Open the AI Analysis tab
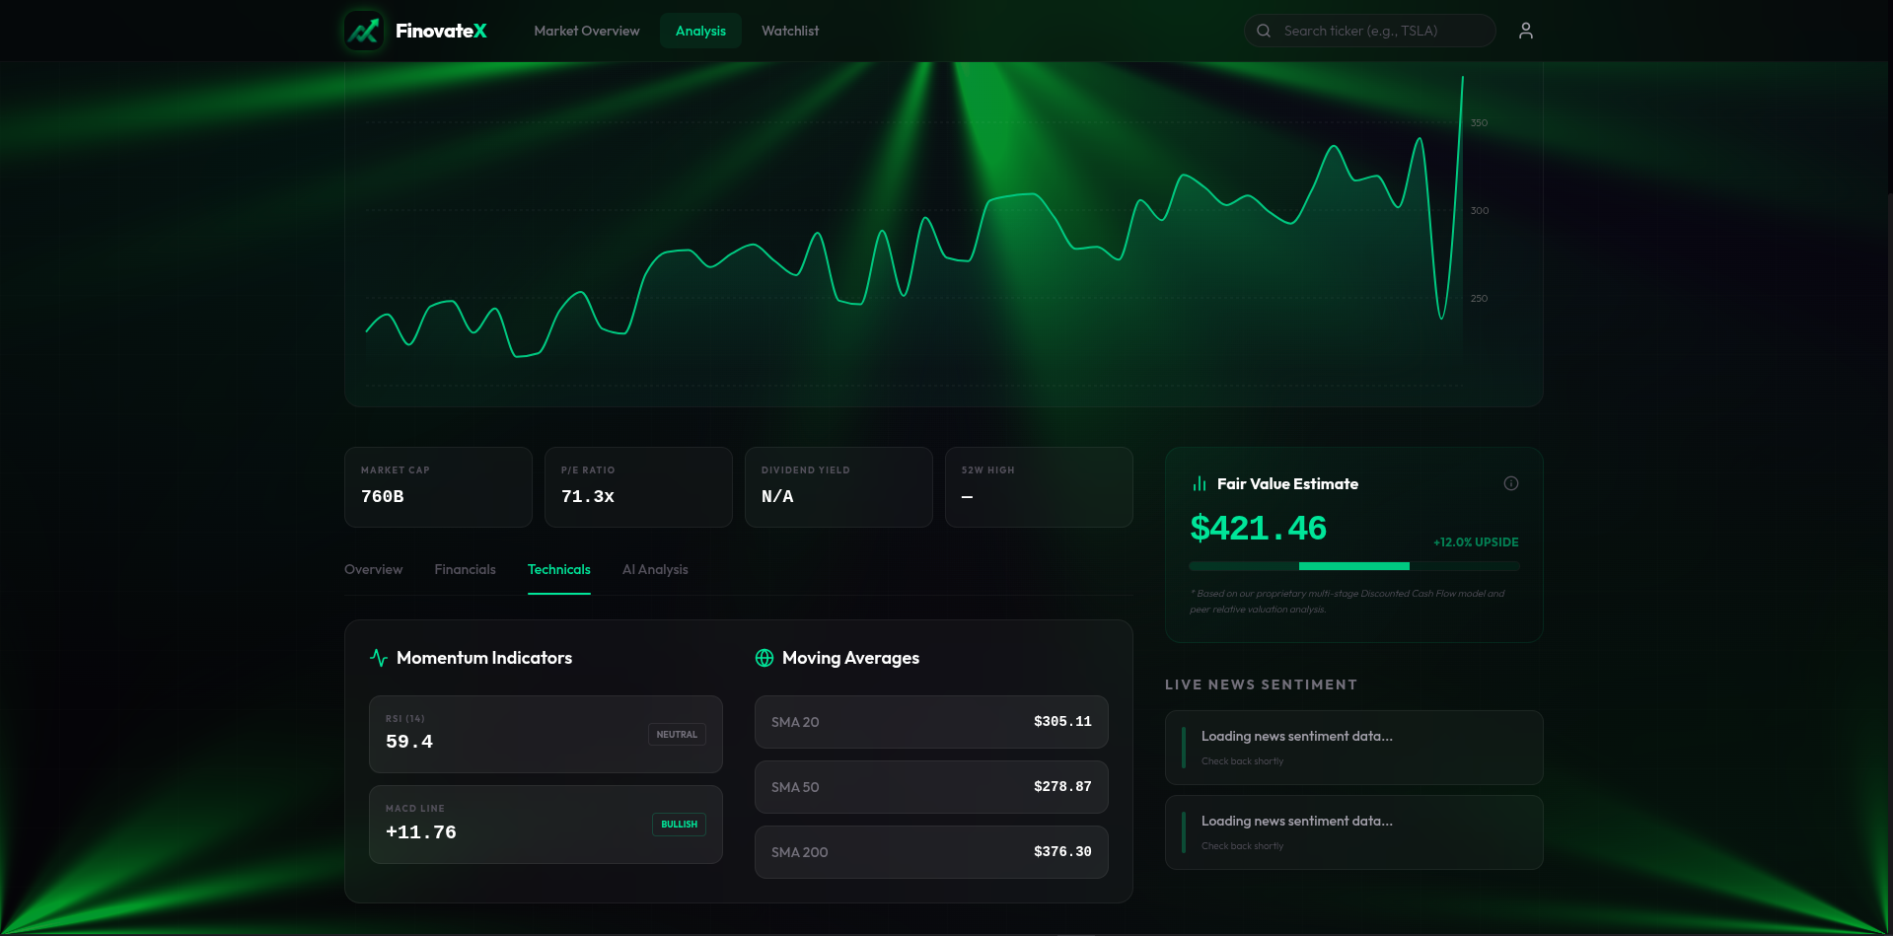1893x936 pixels. tap(655, 569)
